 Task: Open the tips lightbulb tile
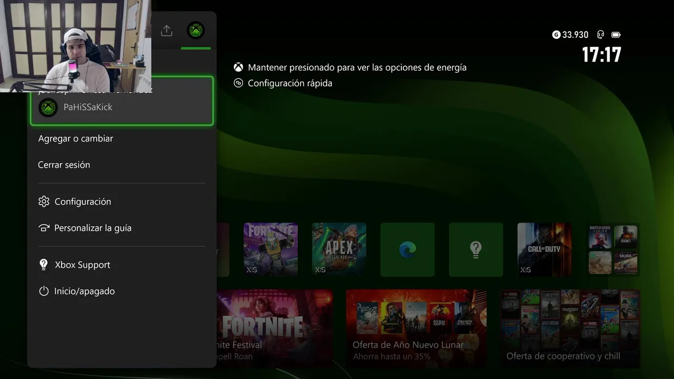476,250
